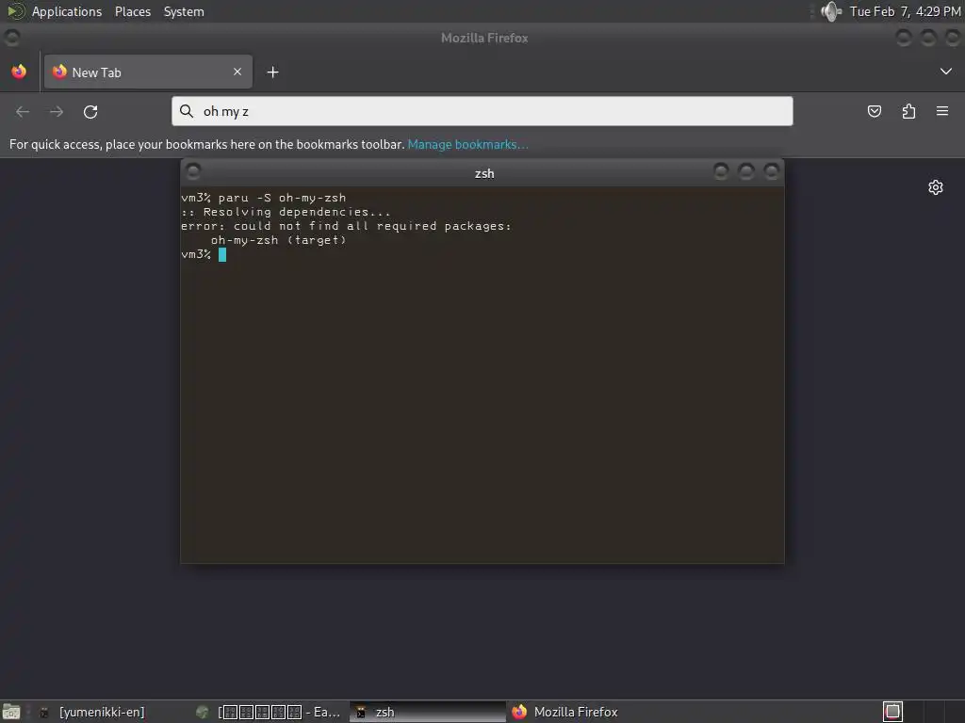965x723 pixels.
Task: Expand the list all tabs chevron
Action: pos(946,72)
